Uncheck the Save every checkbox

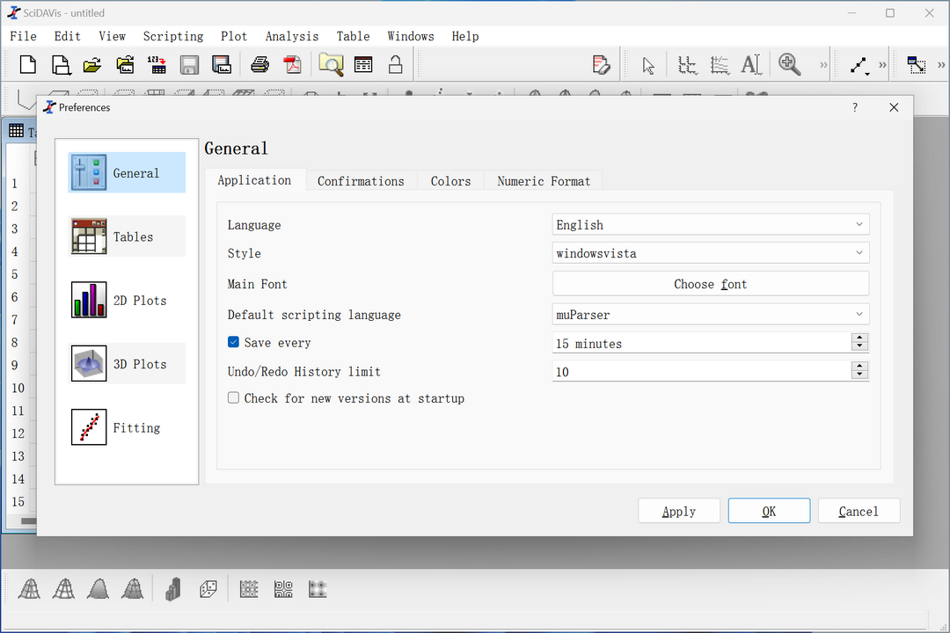click(234, 343)
